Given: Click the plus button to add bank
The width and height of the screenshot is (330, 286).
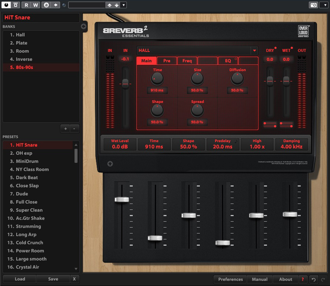Looking at the screenshot, I should 66,129.
